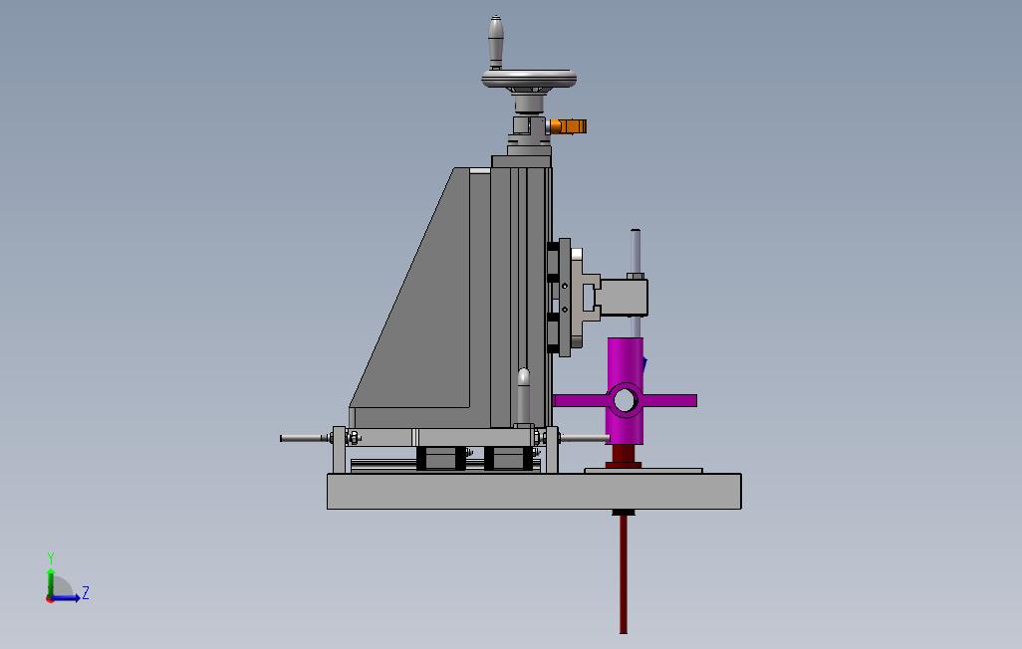Image resolution: width=1022 pixels, height=649 pixels.
Task: Pick the rounded lever knob near the column base
Action: tap(523, 396)
